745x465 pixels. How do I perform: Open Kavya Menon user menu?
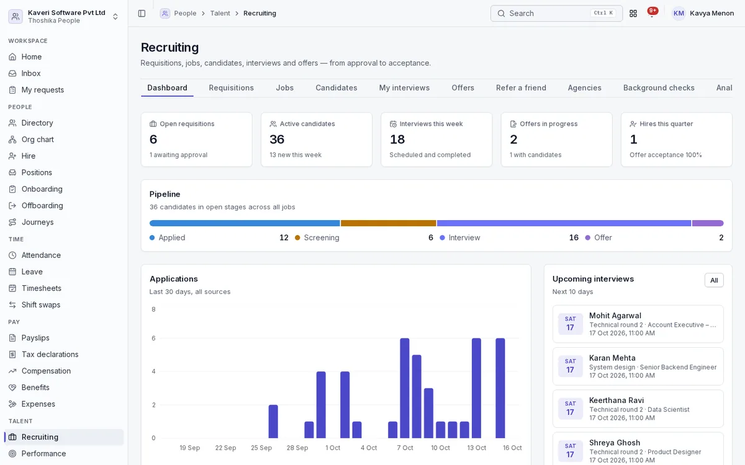pyautogui.click(x=703, y=13)
